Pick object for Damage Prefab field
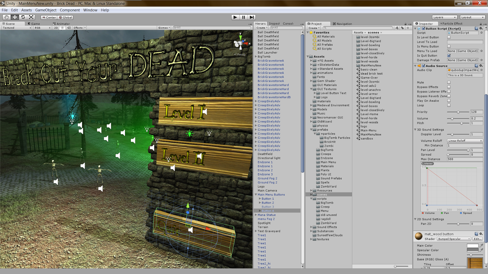Image resolution: width=488 pixels, height=274 pixels. click(482, 60)
